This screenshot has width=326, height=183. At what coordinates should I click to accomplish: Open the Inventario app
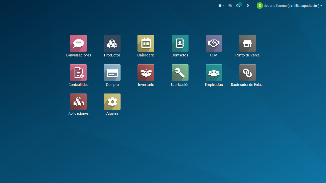coord(146,72)
